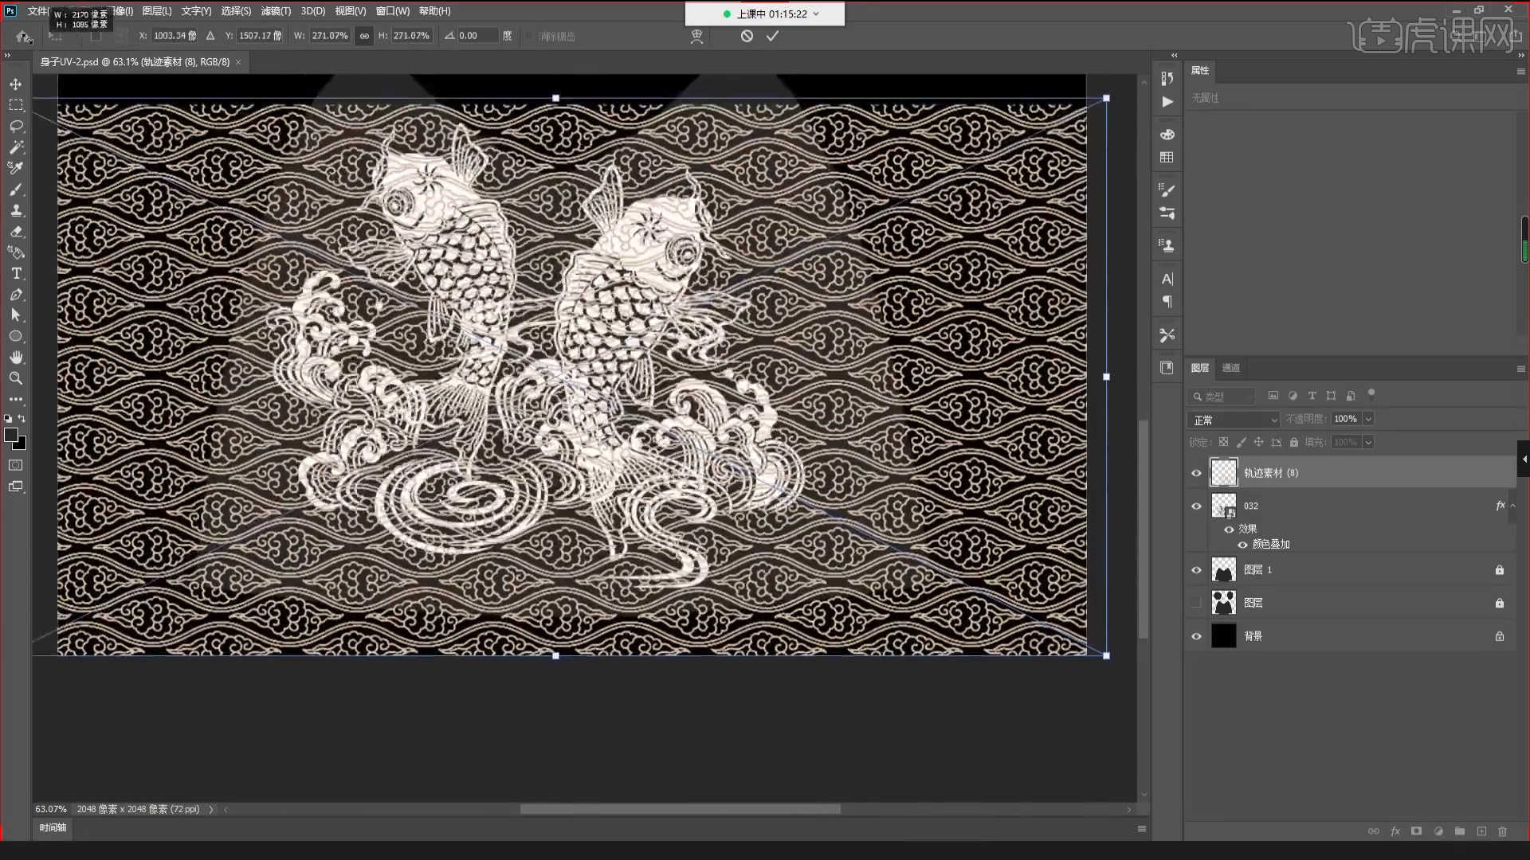Hide the 颜色叠加 color overlay effect

1242,545
